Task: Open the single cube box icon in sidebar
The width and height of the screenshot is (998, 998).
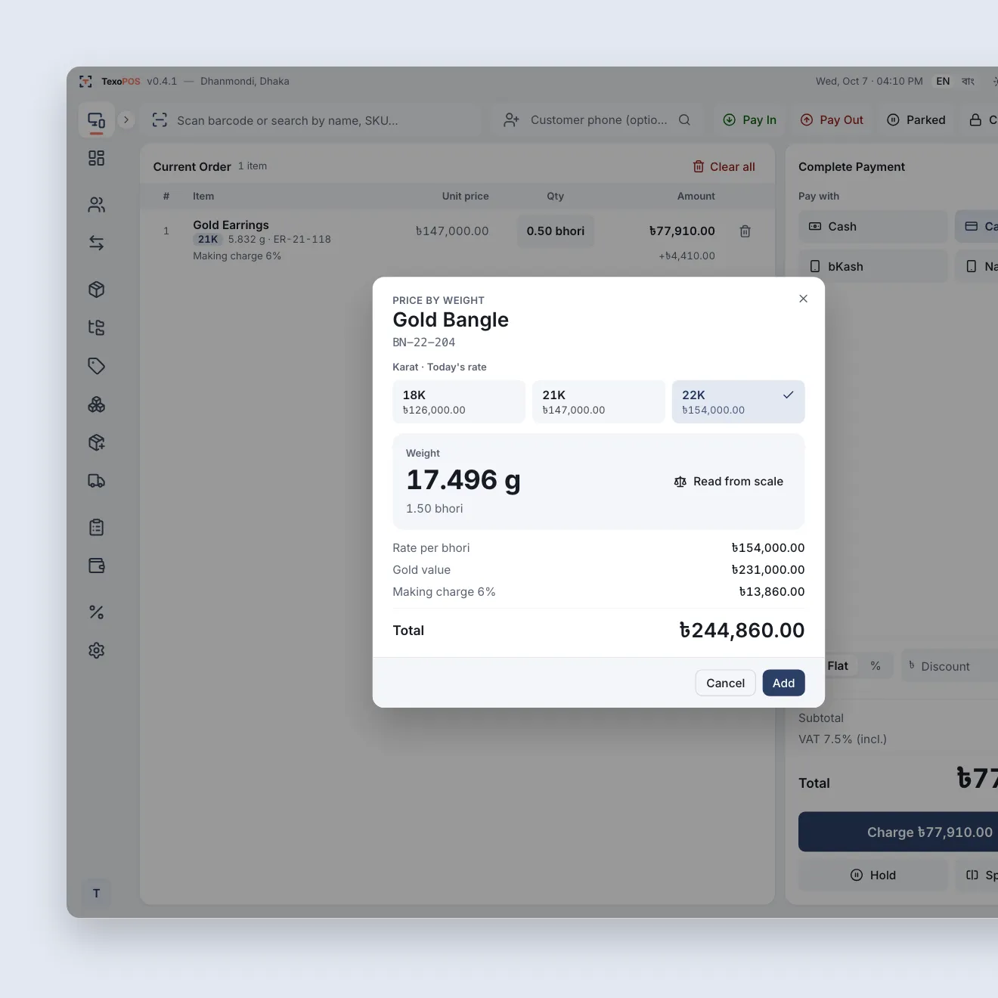Action: pos(96,290)
